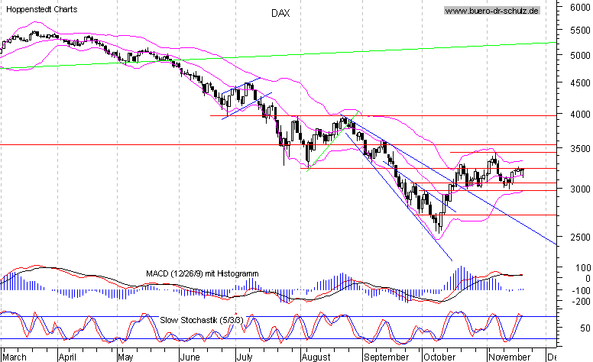The height and width of the screenshot is (362, 593).
Task: Select the July month label
Action: [x=245, y=357]
